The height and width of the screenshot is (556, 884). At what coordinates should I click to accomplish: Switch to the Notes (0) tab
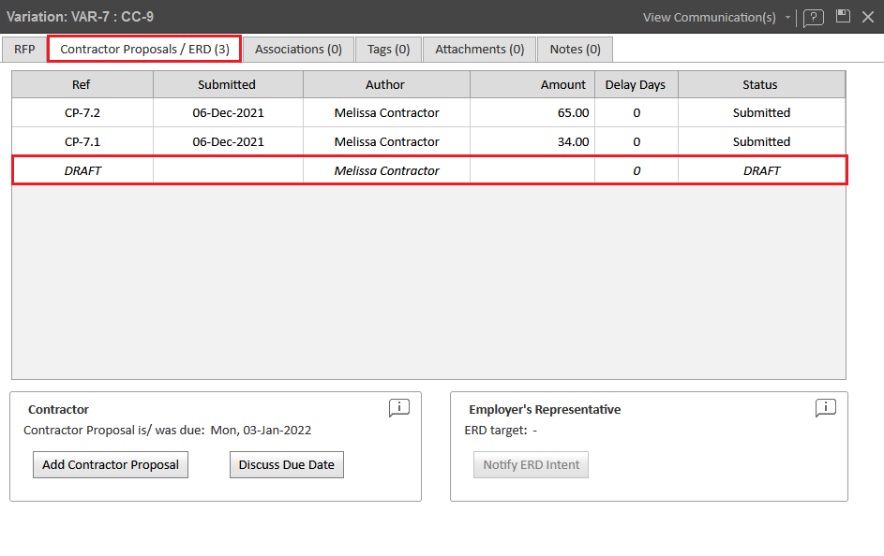point(575,49)
